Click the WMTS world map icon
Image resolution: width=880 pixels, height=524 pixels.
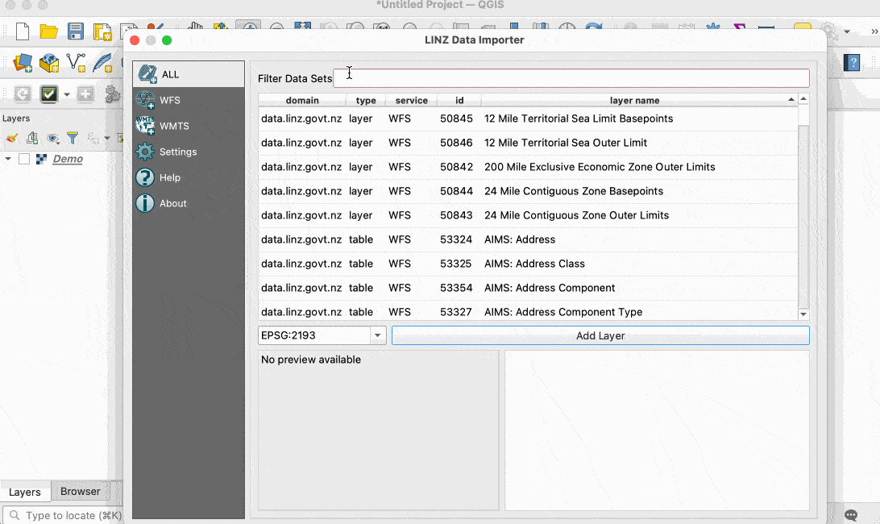coord(145,126)
